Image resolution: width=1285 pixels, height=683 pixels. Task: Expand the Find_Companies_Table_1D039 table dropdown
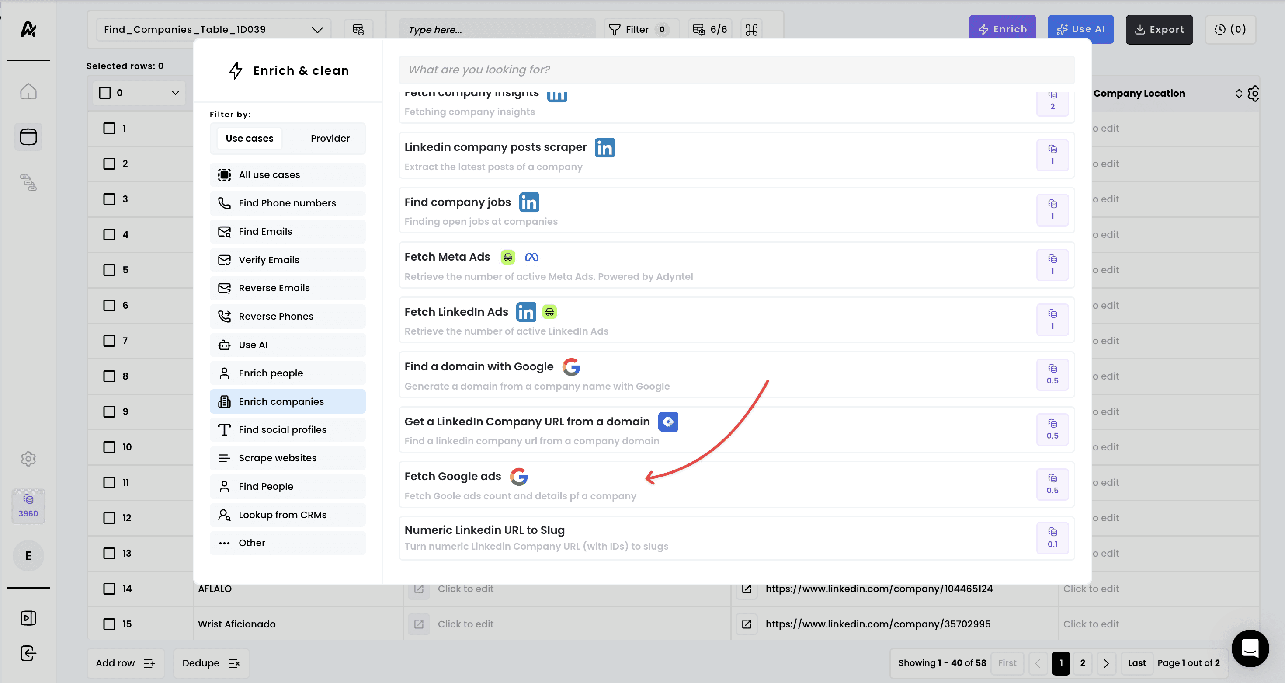coord(317,29)
